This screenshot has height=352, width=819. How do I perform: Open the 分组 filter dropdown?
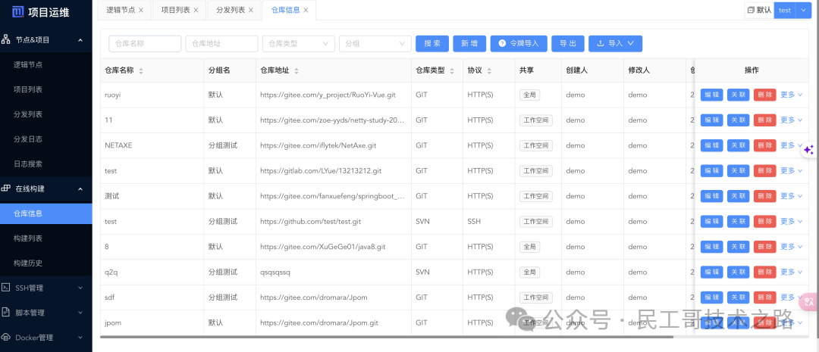(x=375, y=44)
